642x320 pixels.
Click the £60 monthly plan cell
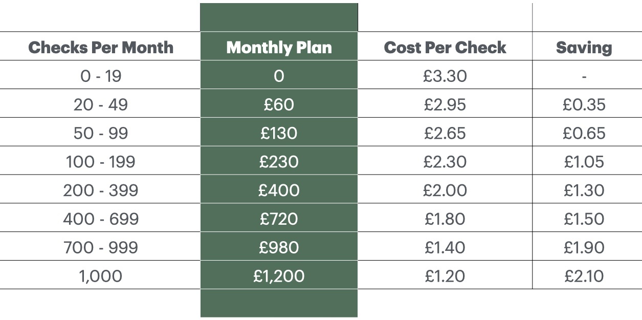click(279, 105)
